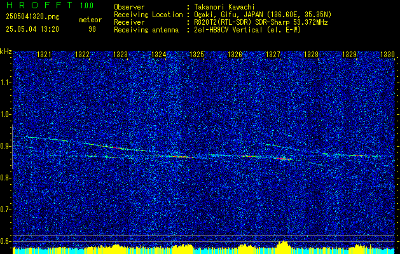The height and width of the screenshot is (254, 400).
Task: Click the meteor label
Action: 90,20
